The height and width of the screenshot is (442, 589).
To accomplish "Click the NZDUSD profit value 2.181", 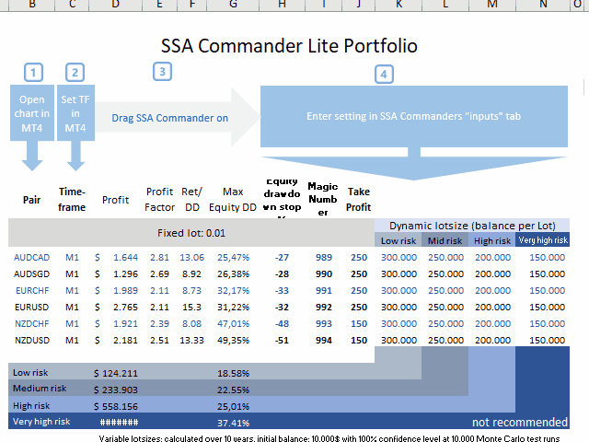I will tap(125, 340).
